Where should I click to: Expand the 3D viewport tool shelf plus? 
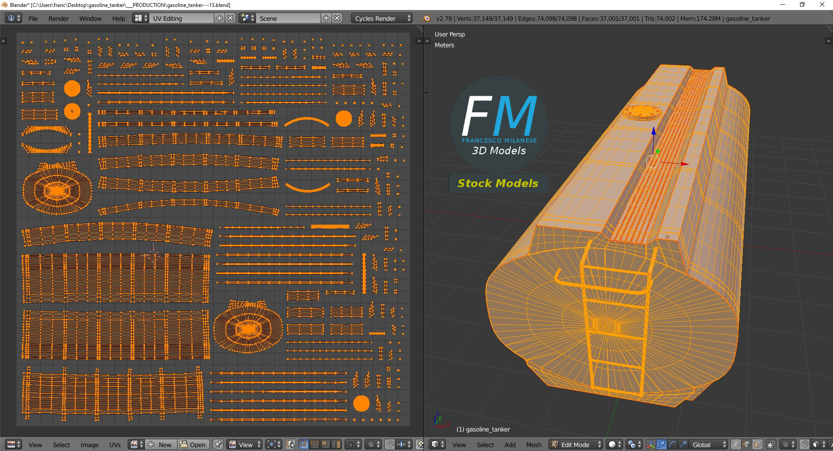[x=427, y=41]
